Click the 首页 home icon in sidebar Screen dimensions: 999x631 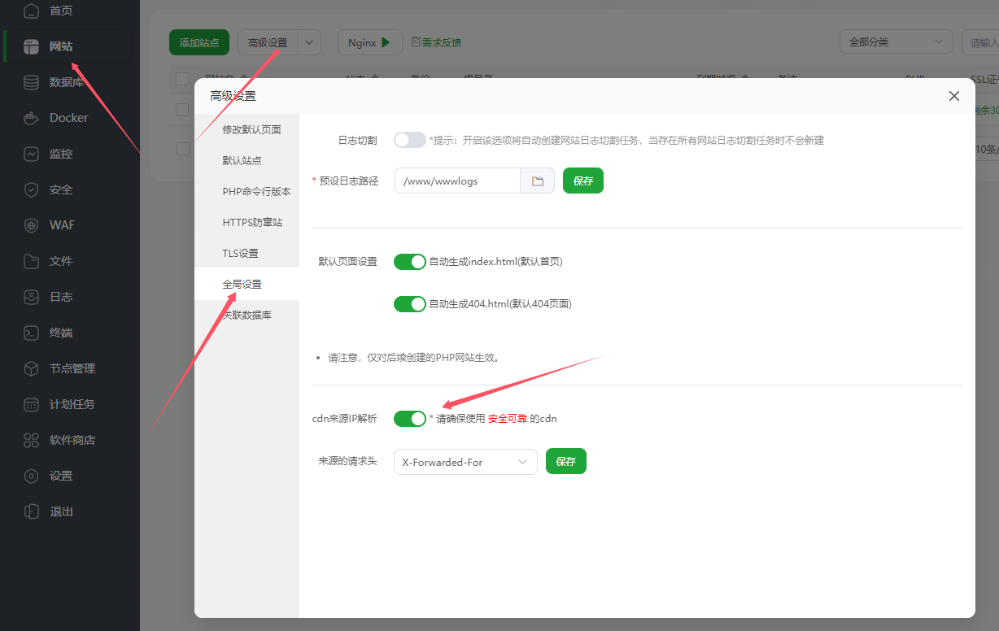(x=31, y=11)
